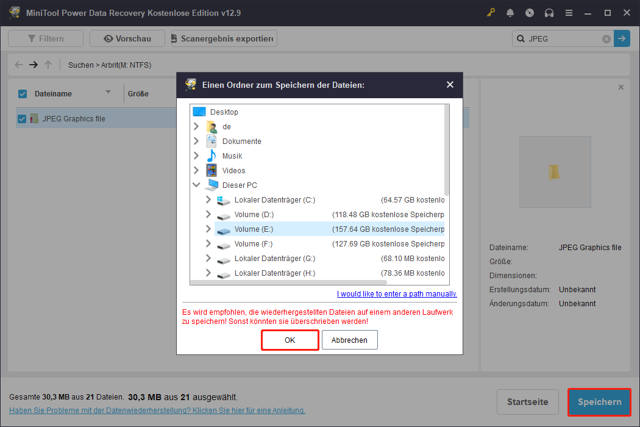Click the folder tree horizontal scrollbar
Screen dimensions: 640x427
point(288,282)
